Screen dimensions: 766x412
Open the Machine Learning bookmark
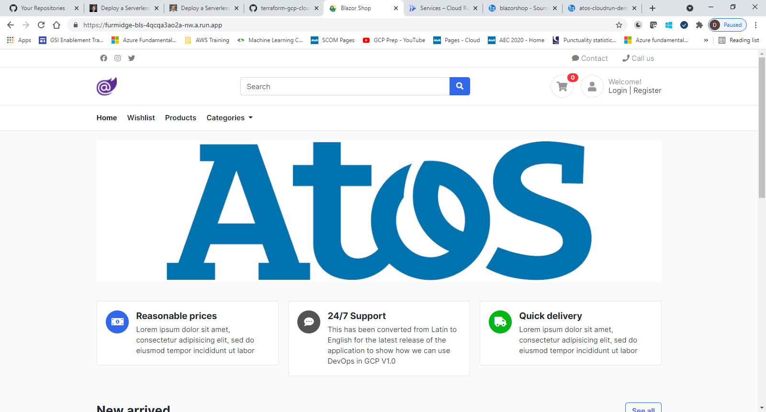coord(270,40)
